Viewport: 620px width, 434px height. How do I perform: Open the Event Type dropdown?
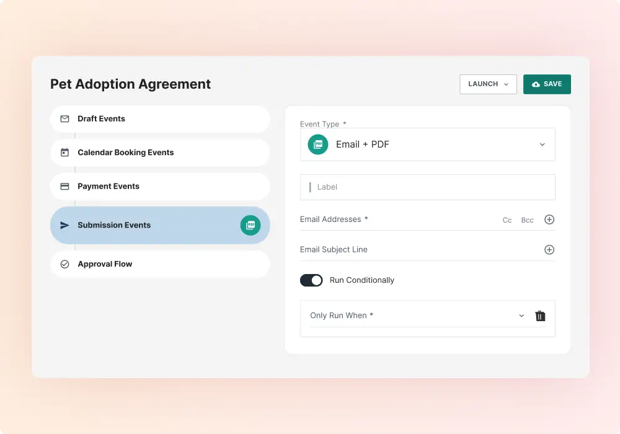(427, 144)
